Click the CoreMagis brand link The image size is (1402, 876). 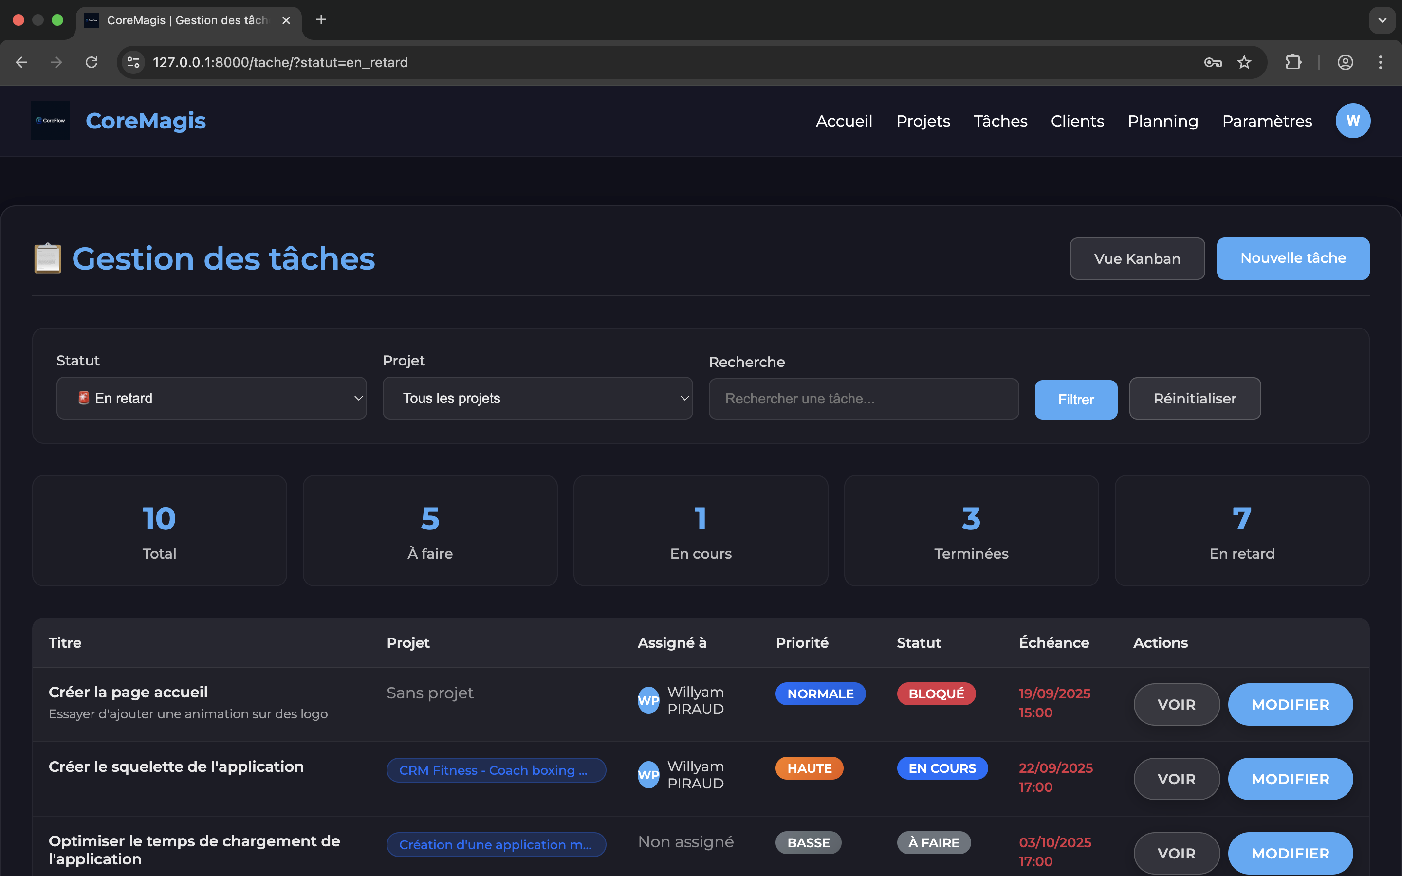pos(146,121)
